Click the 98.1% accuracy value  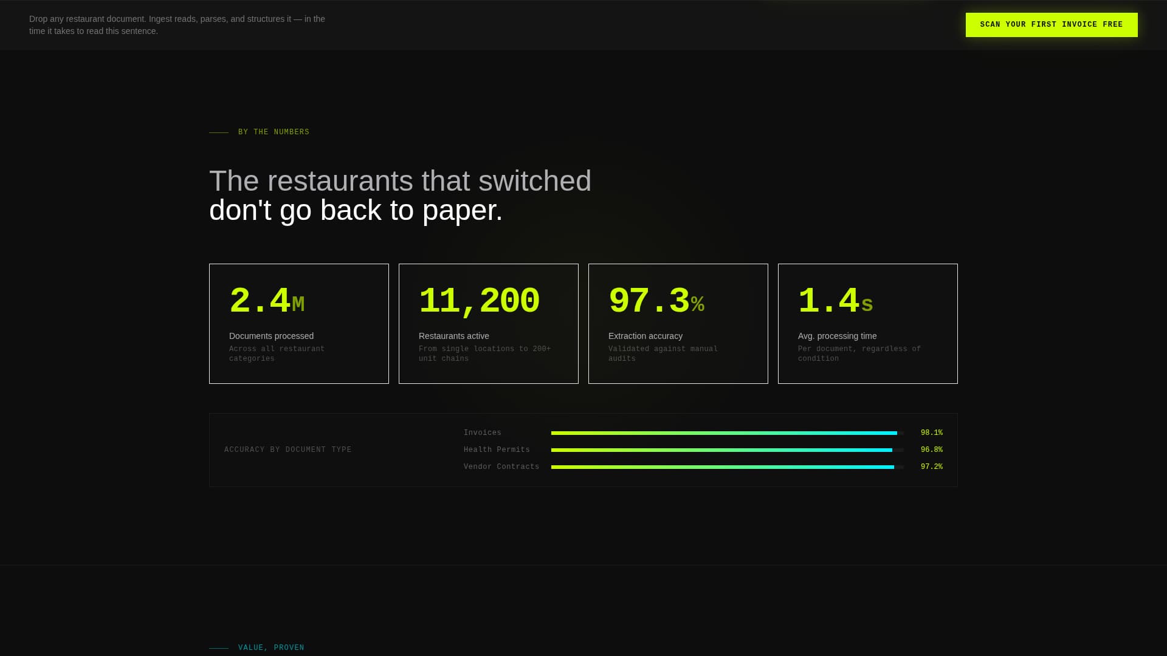(x=932, y=433)
